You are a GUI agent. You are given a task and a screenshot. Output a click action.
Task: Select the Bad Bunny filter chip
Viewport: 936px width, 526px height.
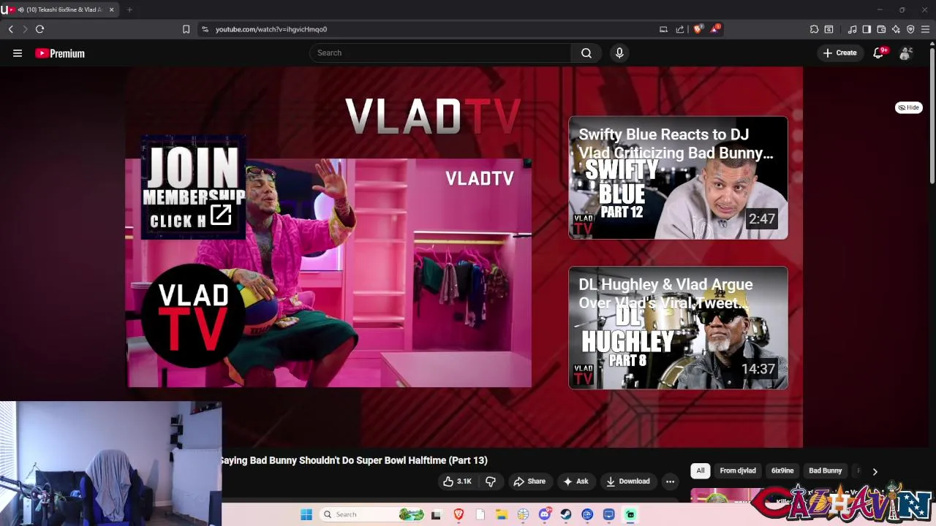pyautogui.click(x=825, y=470)
